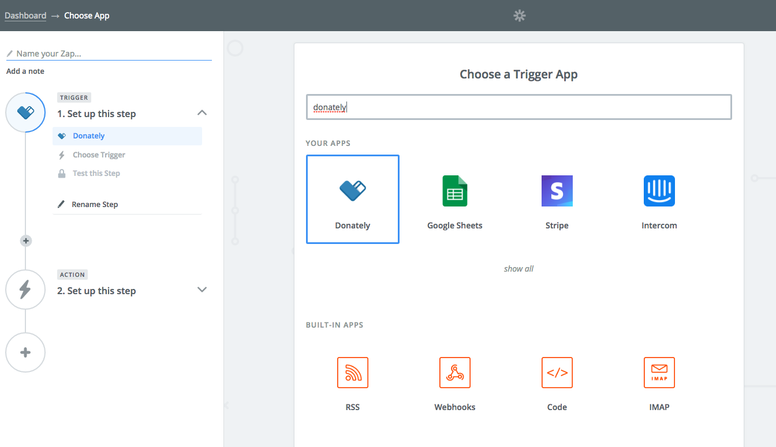Focus the Name your Zap field

(x=109, y=54)
